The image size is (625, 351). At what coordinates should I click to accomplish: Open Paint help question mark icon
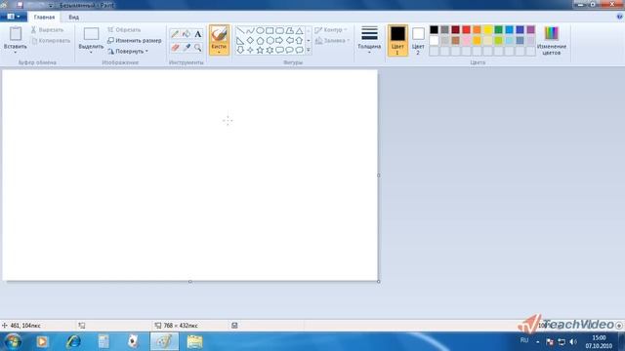(x=619, y=17)
